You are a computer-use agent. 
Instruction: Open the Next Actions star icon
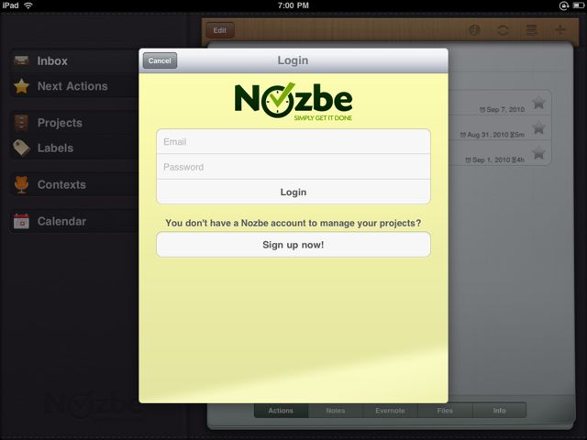pyautogui.click(x=21, y=86)
